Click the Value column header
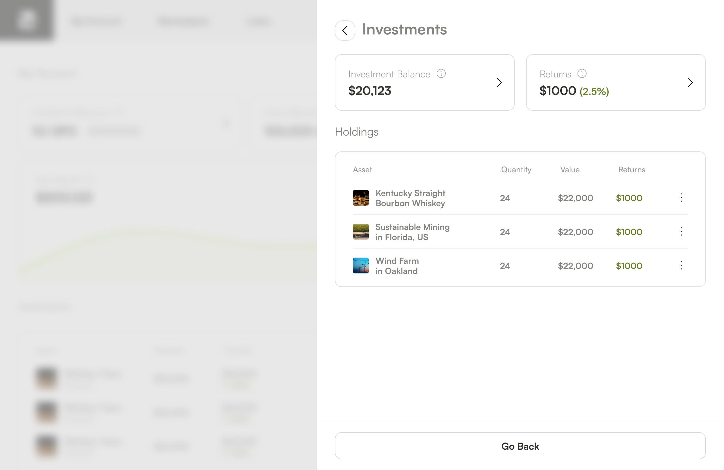Viewport: 724px width, 470px height. click(570, 169)
